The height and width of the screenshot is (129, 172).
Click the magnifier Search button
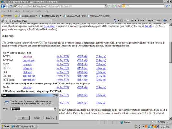click(x=167, y=6)
